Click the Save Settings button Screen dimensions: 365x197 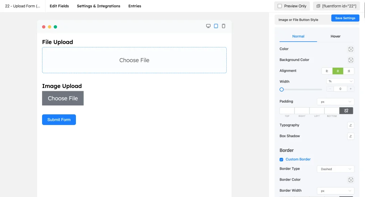click(x=345, y=18)
